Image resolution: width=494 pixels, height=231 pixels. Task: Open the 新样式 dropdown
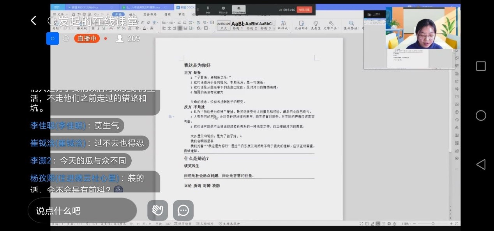pos(283,25)
